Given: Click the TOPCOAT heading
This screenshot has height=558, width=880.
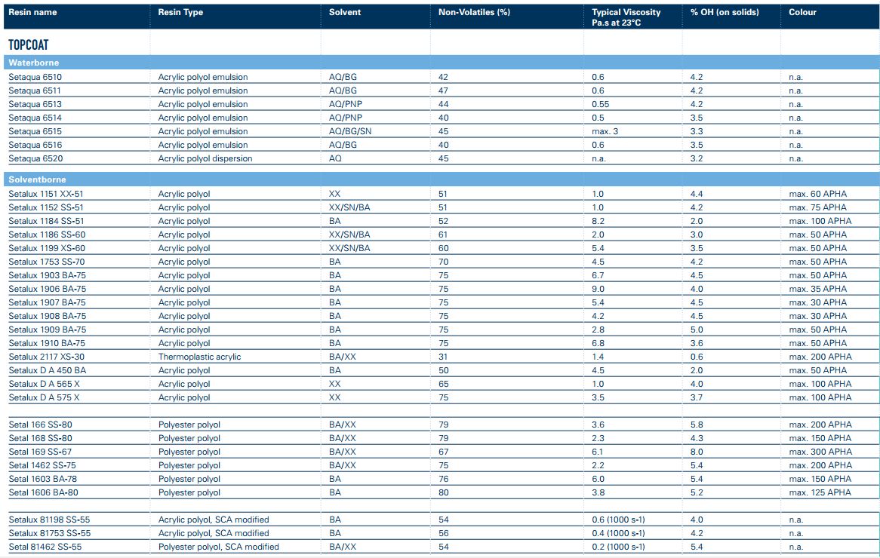Looking at the screenshot, I should [x=29, y=45].
